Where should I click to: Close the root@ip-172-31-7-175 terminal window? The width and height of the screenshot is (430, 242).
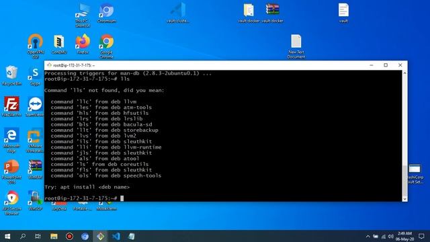click(x=400, y=65)
